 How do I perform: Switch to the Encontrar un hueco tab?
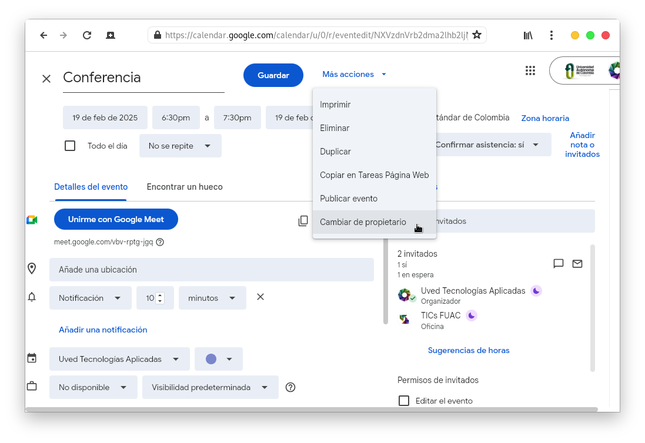click(185, 187)
